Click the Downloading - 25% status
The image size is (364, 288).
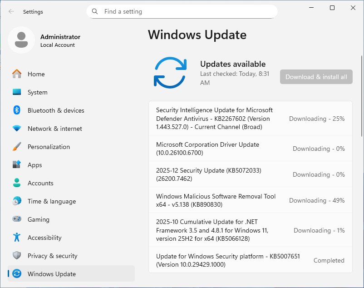coord(317,119)
